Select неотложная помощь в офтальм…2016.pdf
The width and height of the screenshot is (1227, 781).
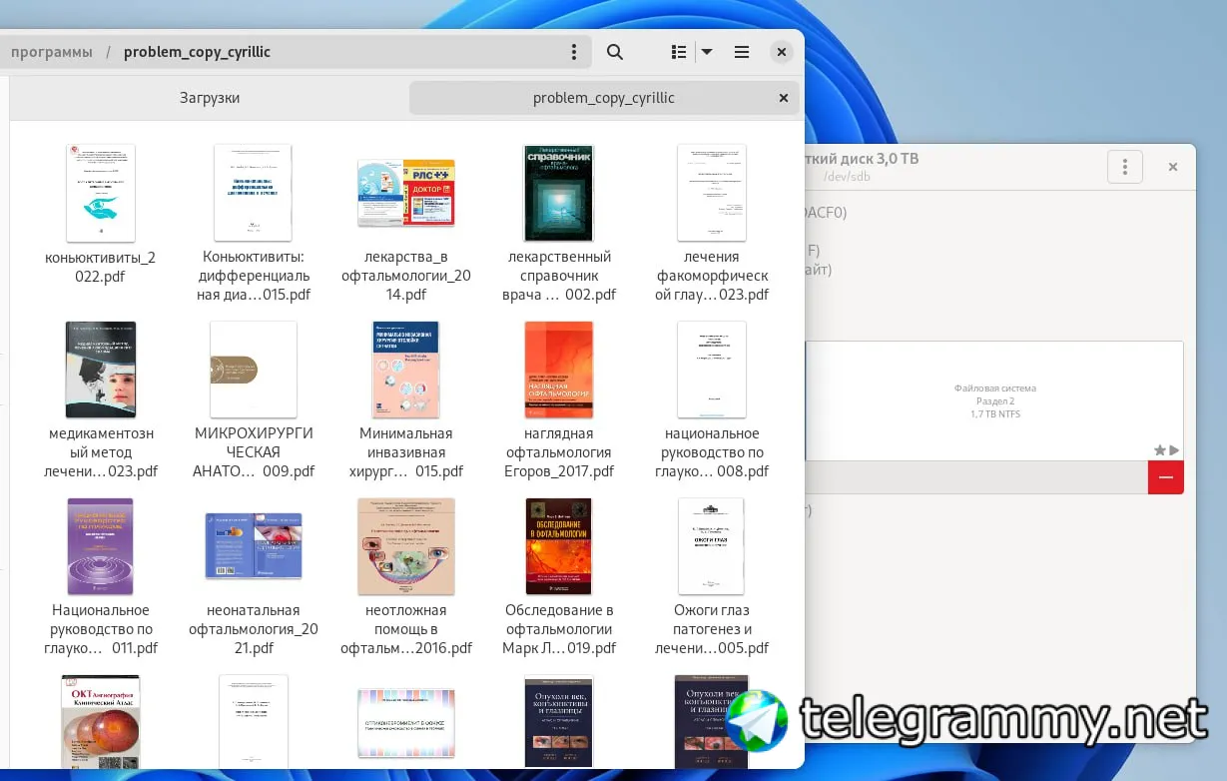[406, 576]
